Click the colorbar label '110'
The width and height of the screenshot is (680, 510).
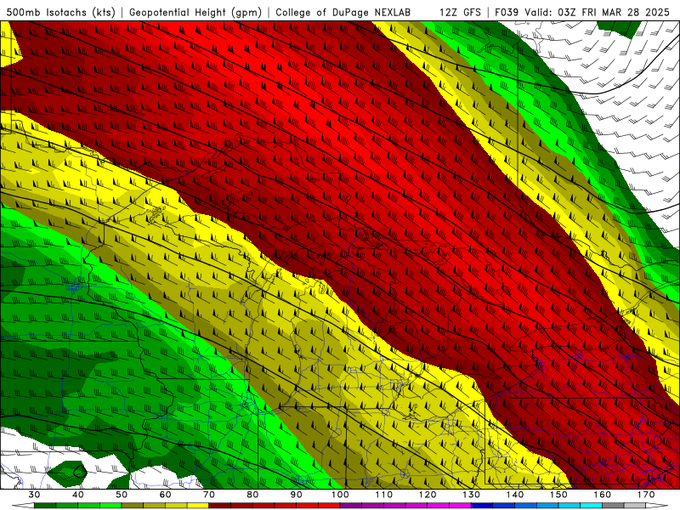click(384, 495)
